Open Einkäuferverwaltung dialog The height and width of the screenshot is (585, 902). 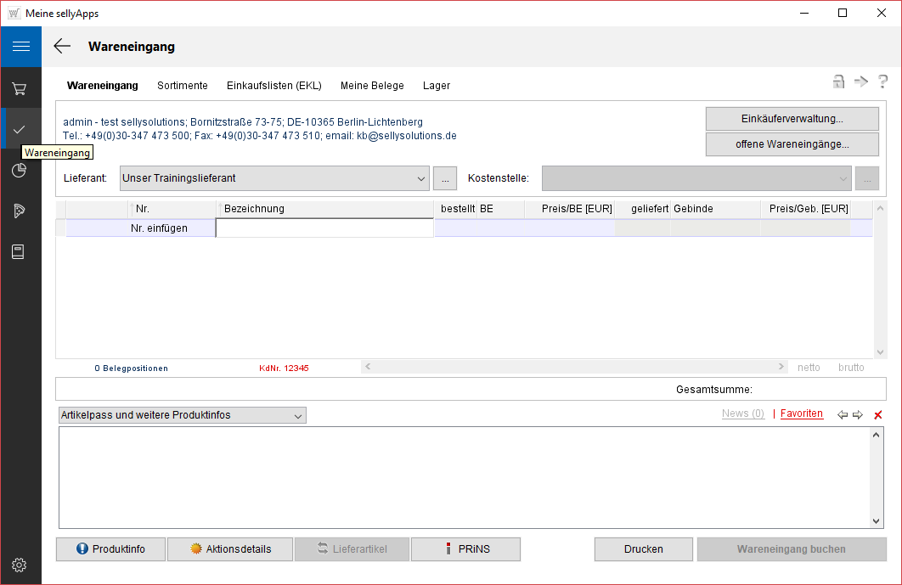pos(792,119)
